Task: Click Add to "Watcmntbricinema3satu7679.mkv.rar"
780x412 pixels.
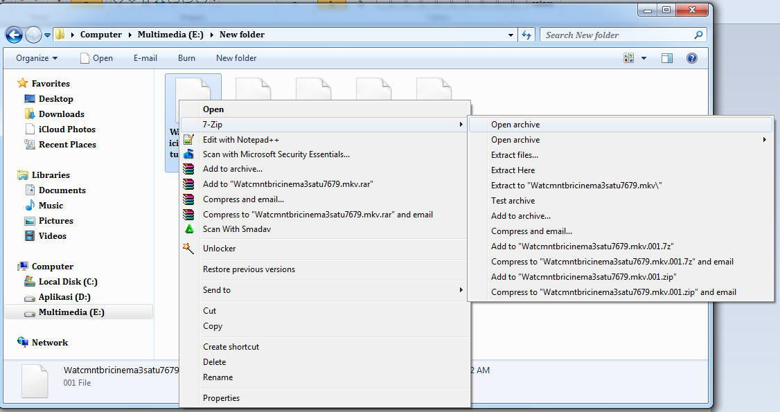Action: [324, 184]
